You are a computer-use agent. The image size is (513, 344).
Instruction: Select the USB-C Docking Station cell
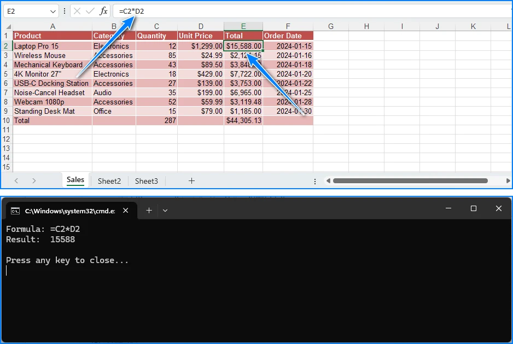click(53, 84)
